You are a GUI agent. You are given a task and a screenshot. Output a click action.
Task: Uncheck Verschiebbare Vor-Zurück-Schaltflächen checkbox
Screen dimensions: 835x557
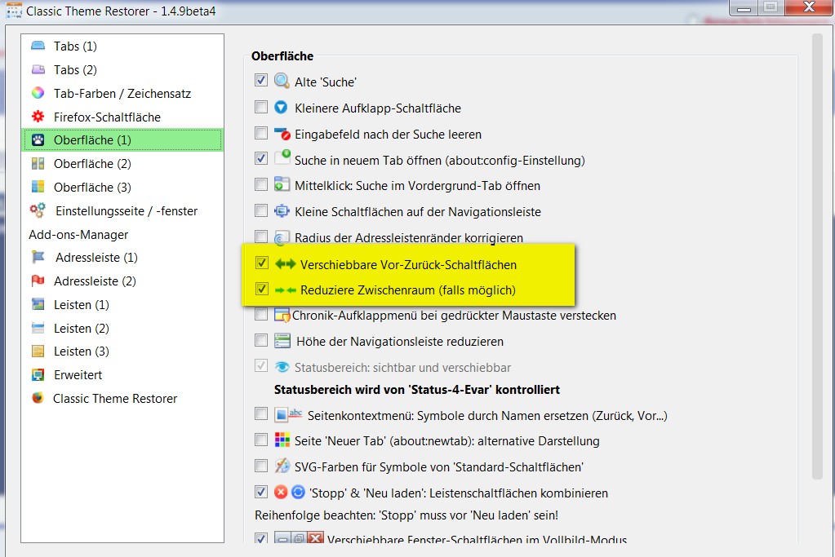pos(261,263)
